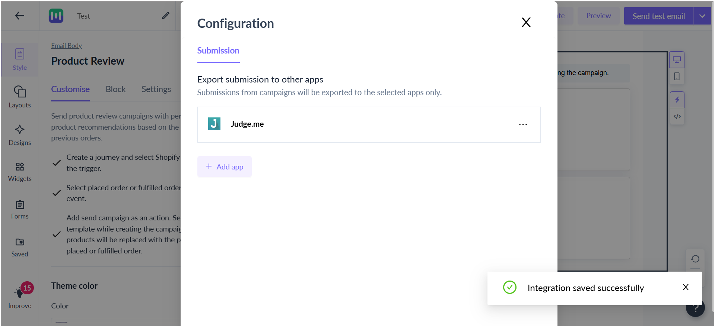Click the Preview button
The width and height of the screenshot is (715, 327).
click(598, 16)
